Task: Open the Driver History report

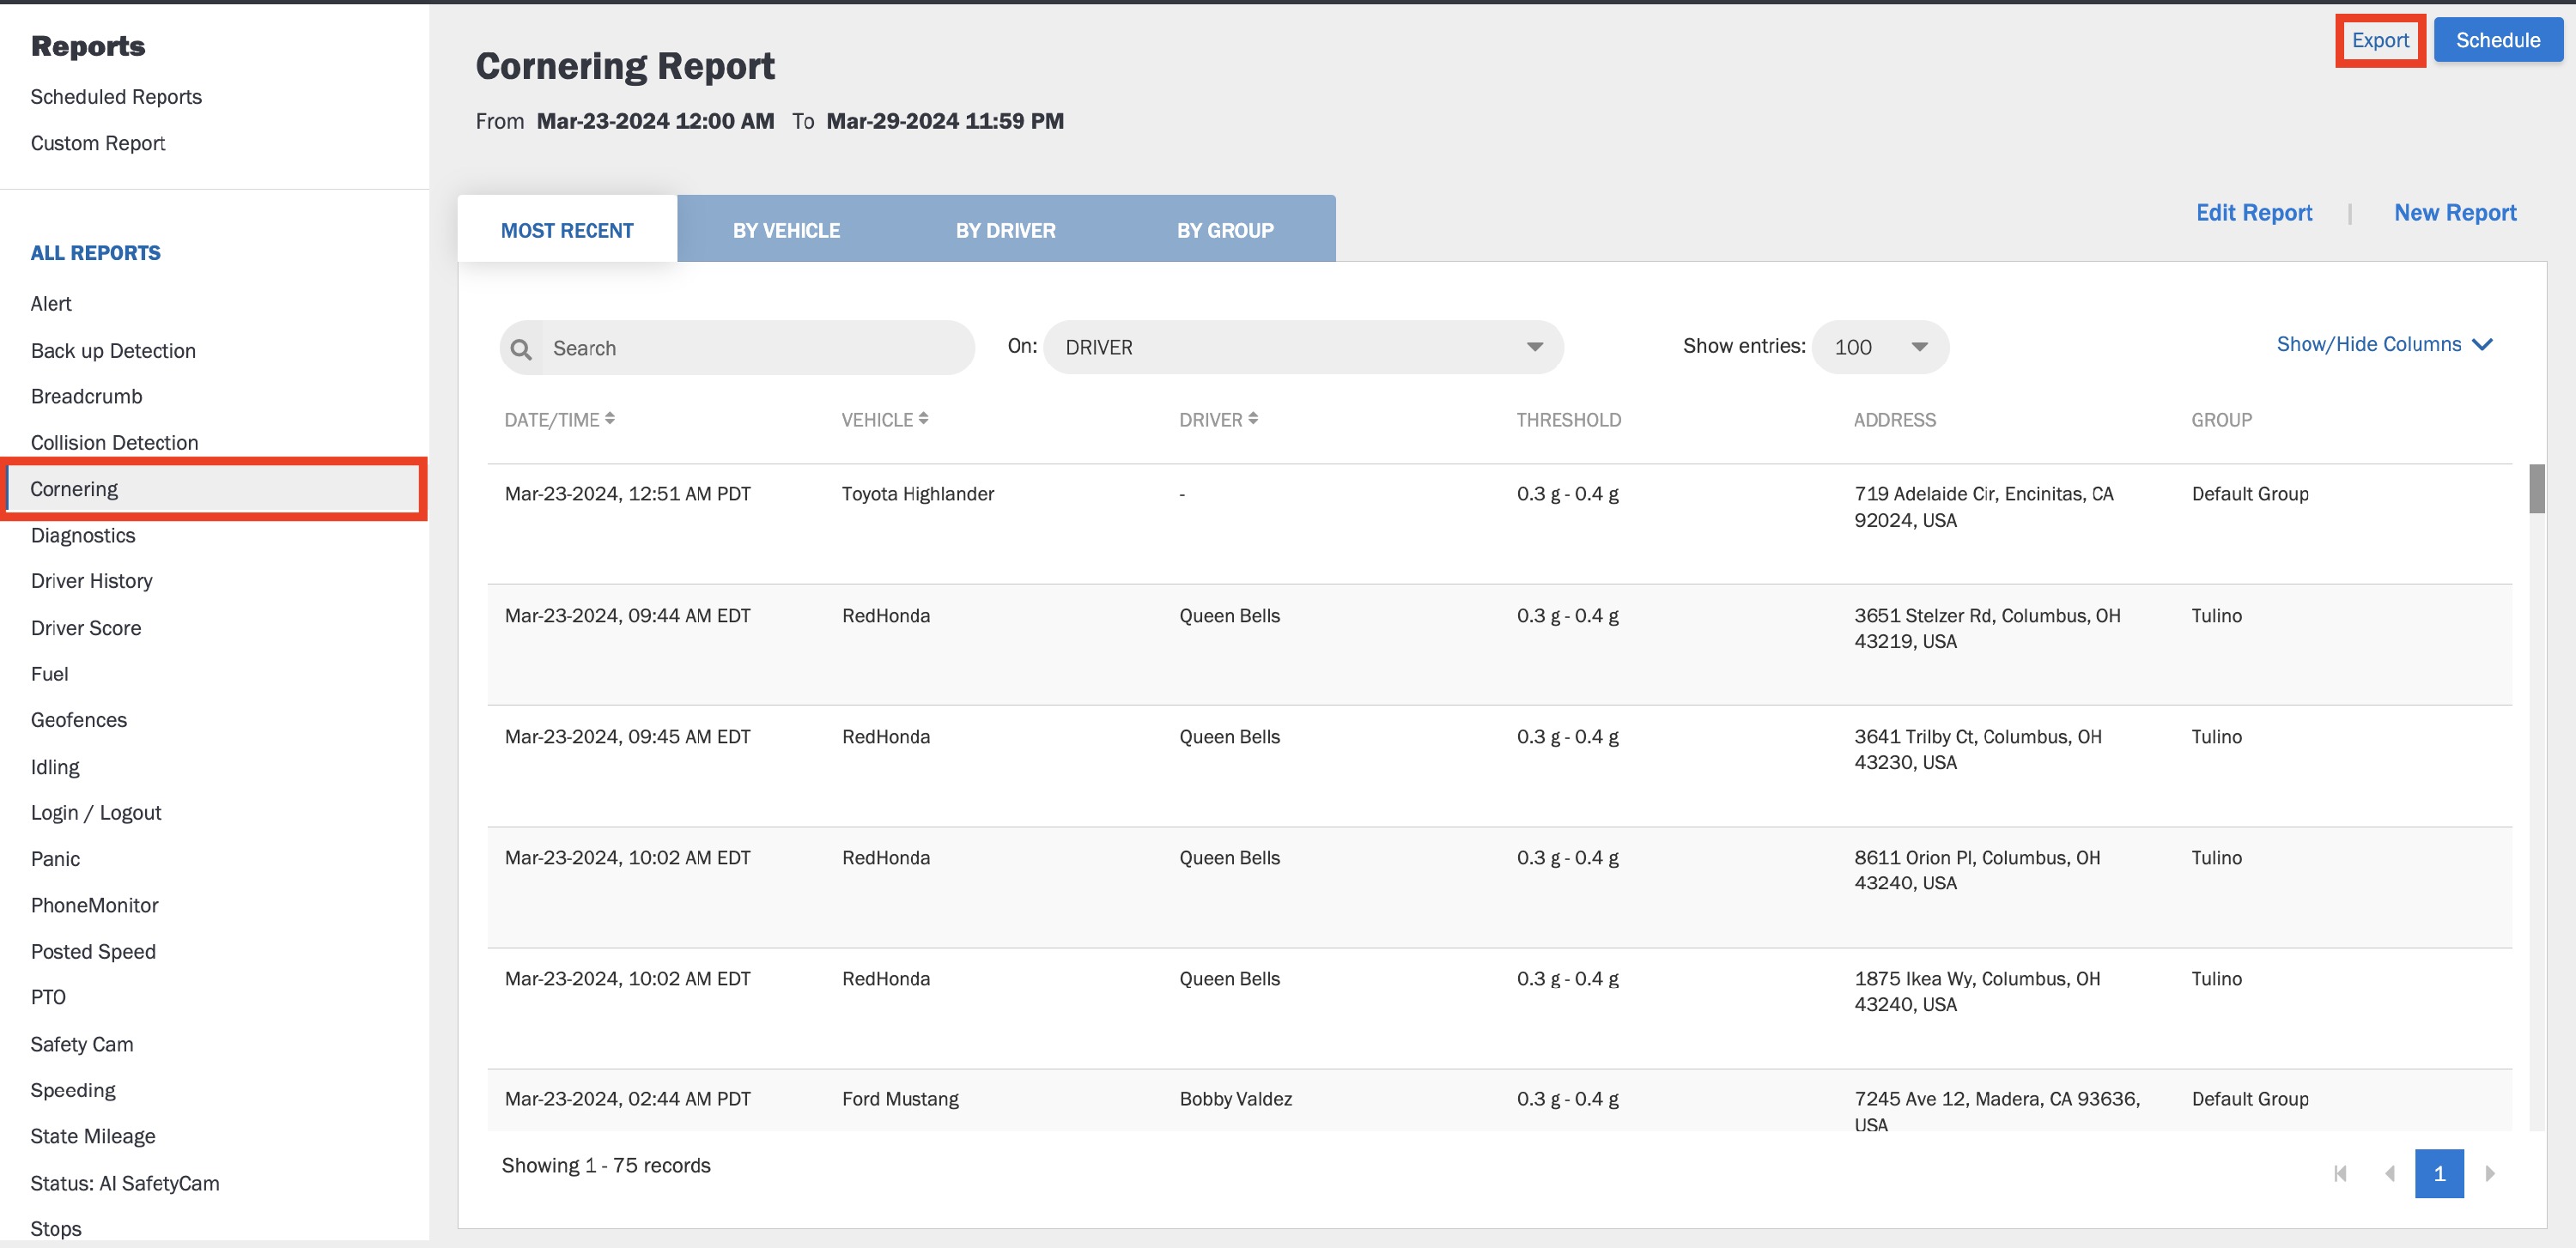Action: 91,582
